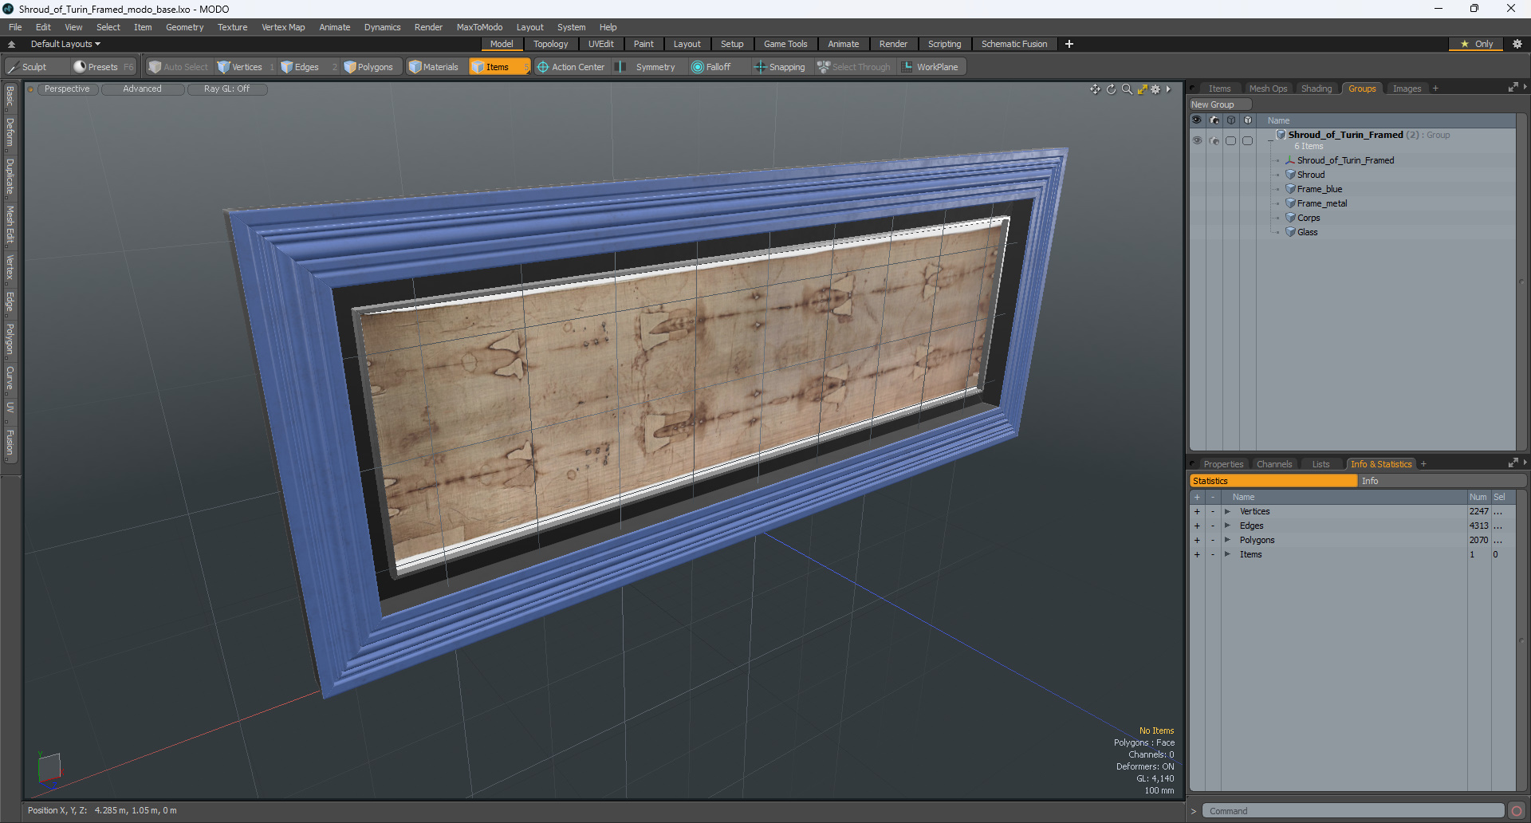Expand the Vertices statistics row
The image size is (1531, 823).
pos(1227,511)
